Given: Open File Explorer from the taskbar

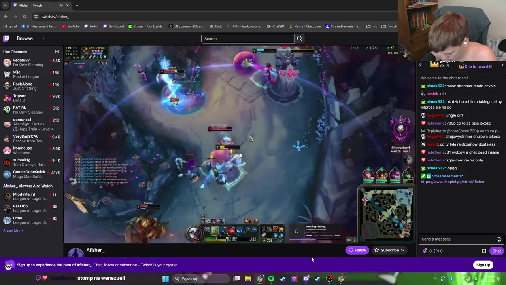Looking at the screenshot, I should 248,279.
